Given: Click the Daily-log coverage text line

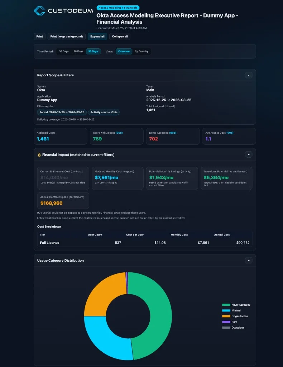Looking at the screenshot, I should (66, 119).
